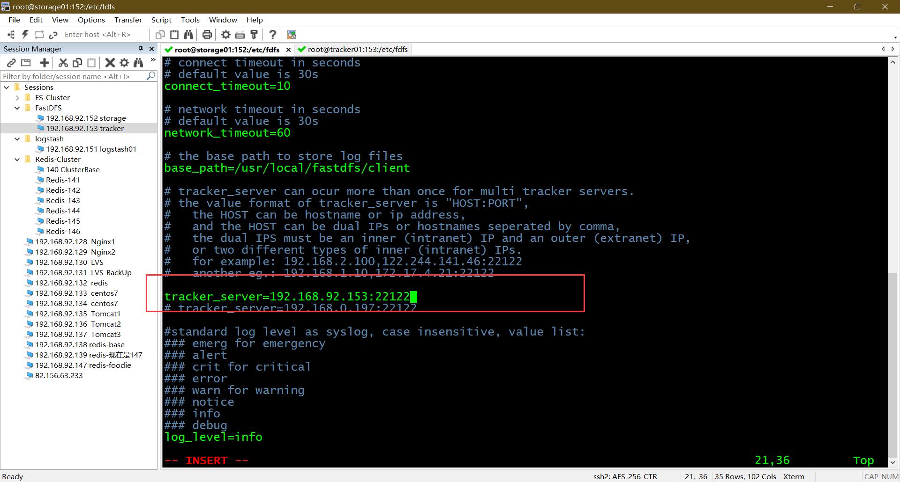Image resolution: width=900 pixels, height=482 pixels.
Task: Open the Window menu
Action: point(223,20)
